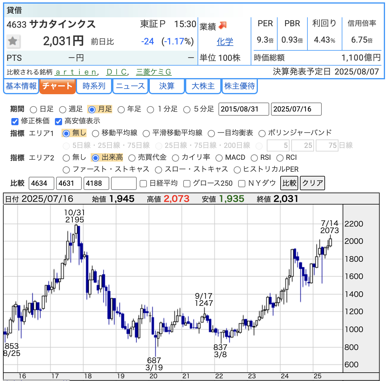
Task: Enable 日経平均 comparison checkbox
Action: [x=143, y=184]
